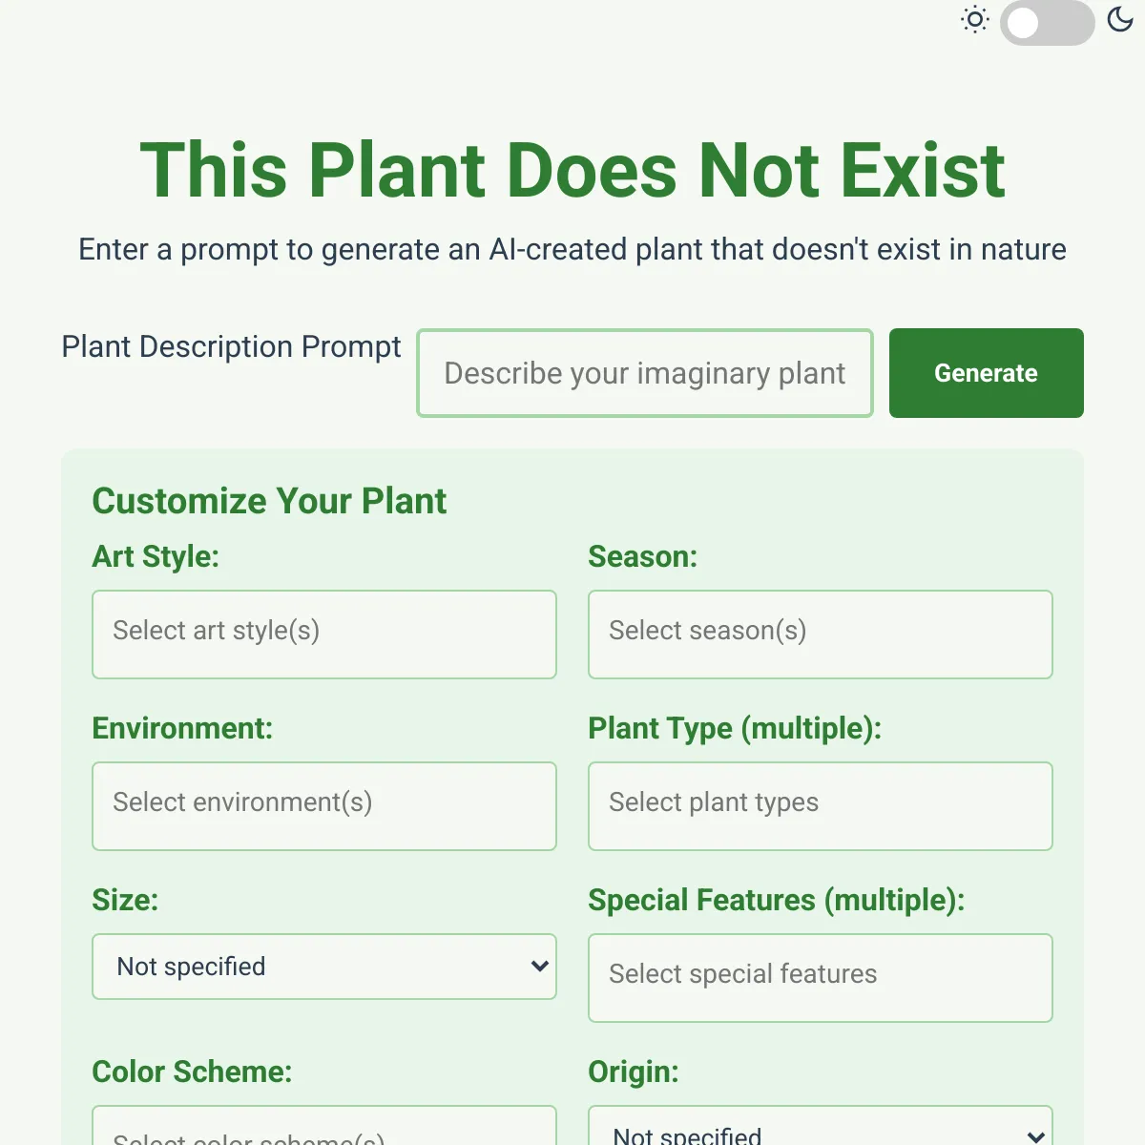Click the 'Plant Type (multiple):' label

pos(735,728)
